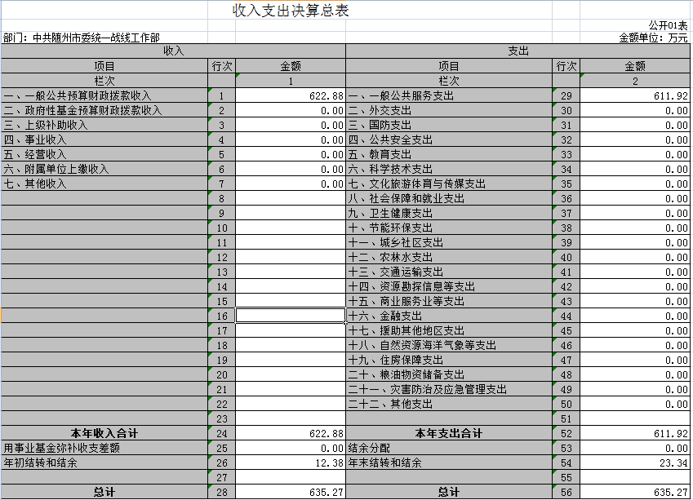693x500 pixels.
Task: Click the 年末结转和结余 cell
Action: click(385, 463)
